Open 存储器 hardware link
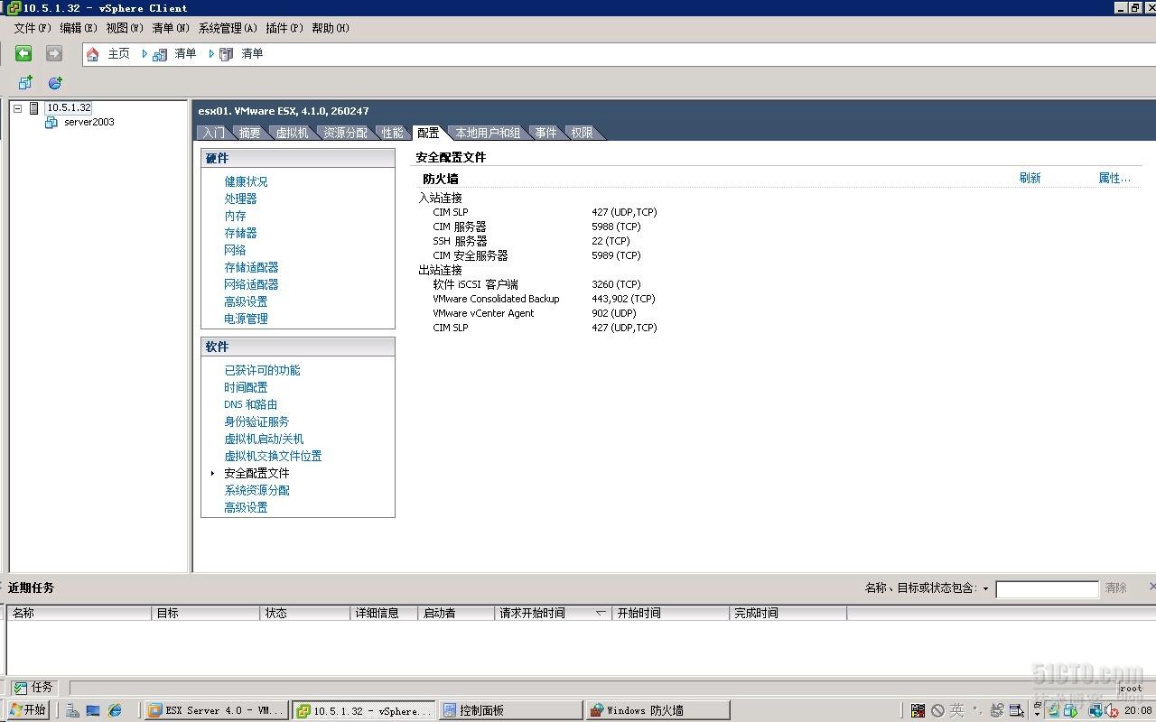The width and height of the screenshot is (1156, 722). pyautogui.click(x=240, y=233)
